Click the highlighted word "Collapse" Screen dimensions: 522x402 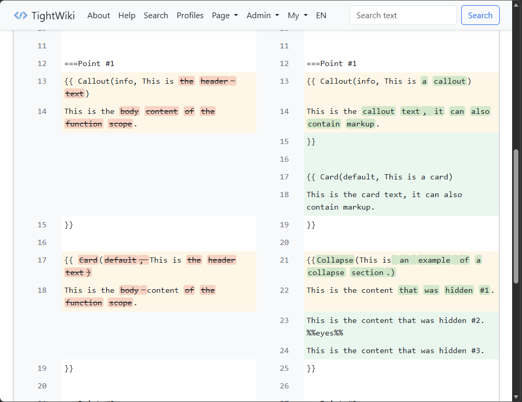(x=335, y=260)
